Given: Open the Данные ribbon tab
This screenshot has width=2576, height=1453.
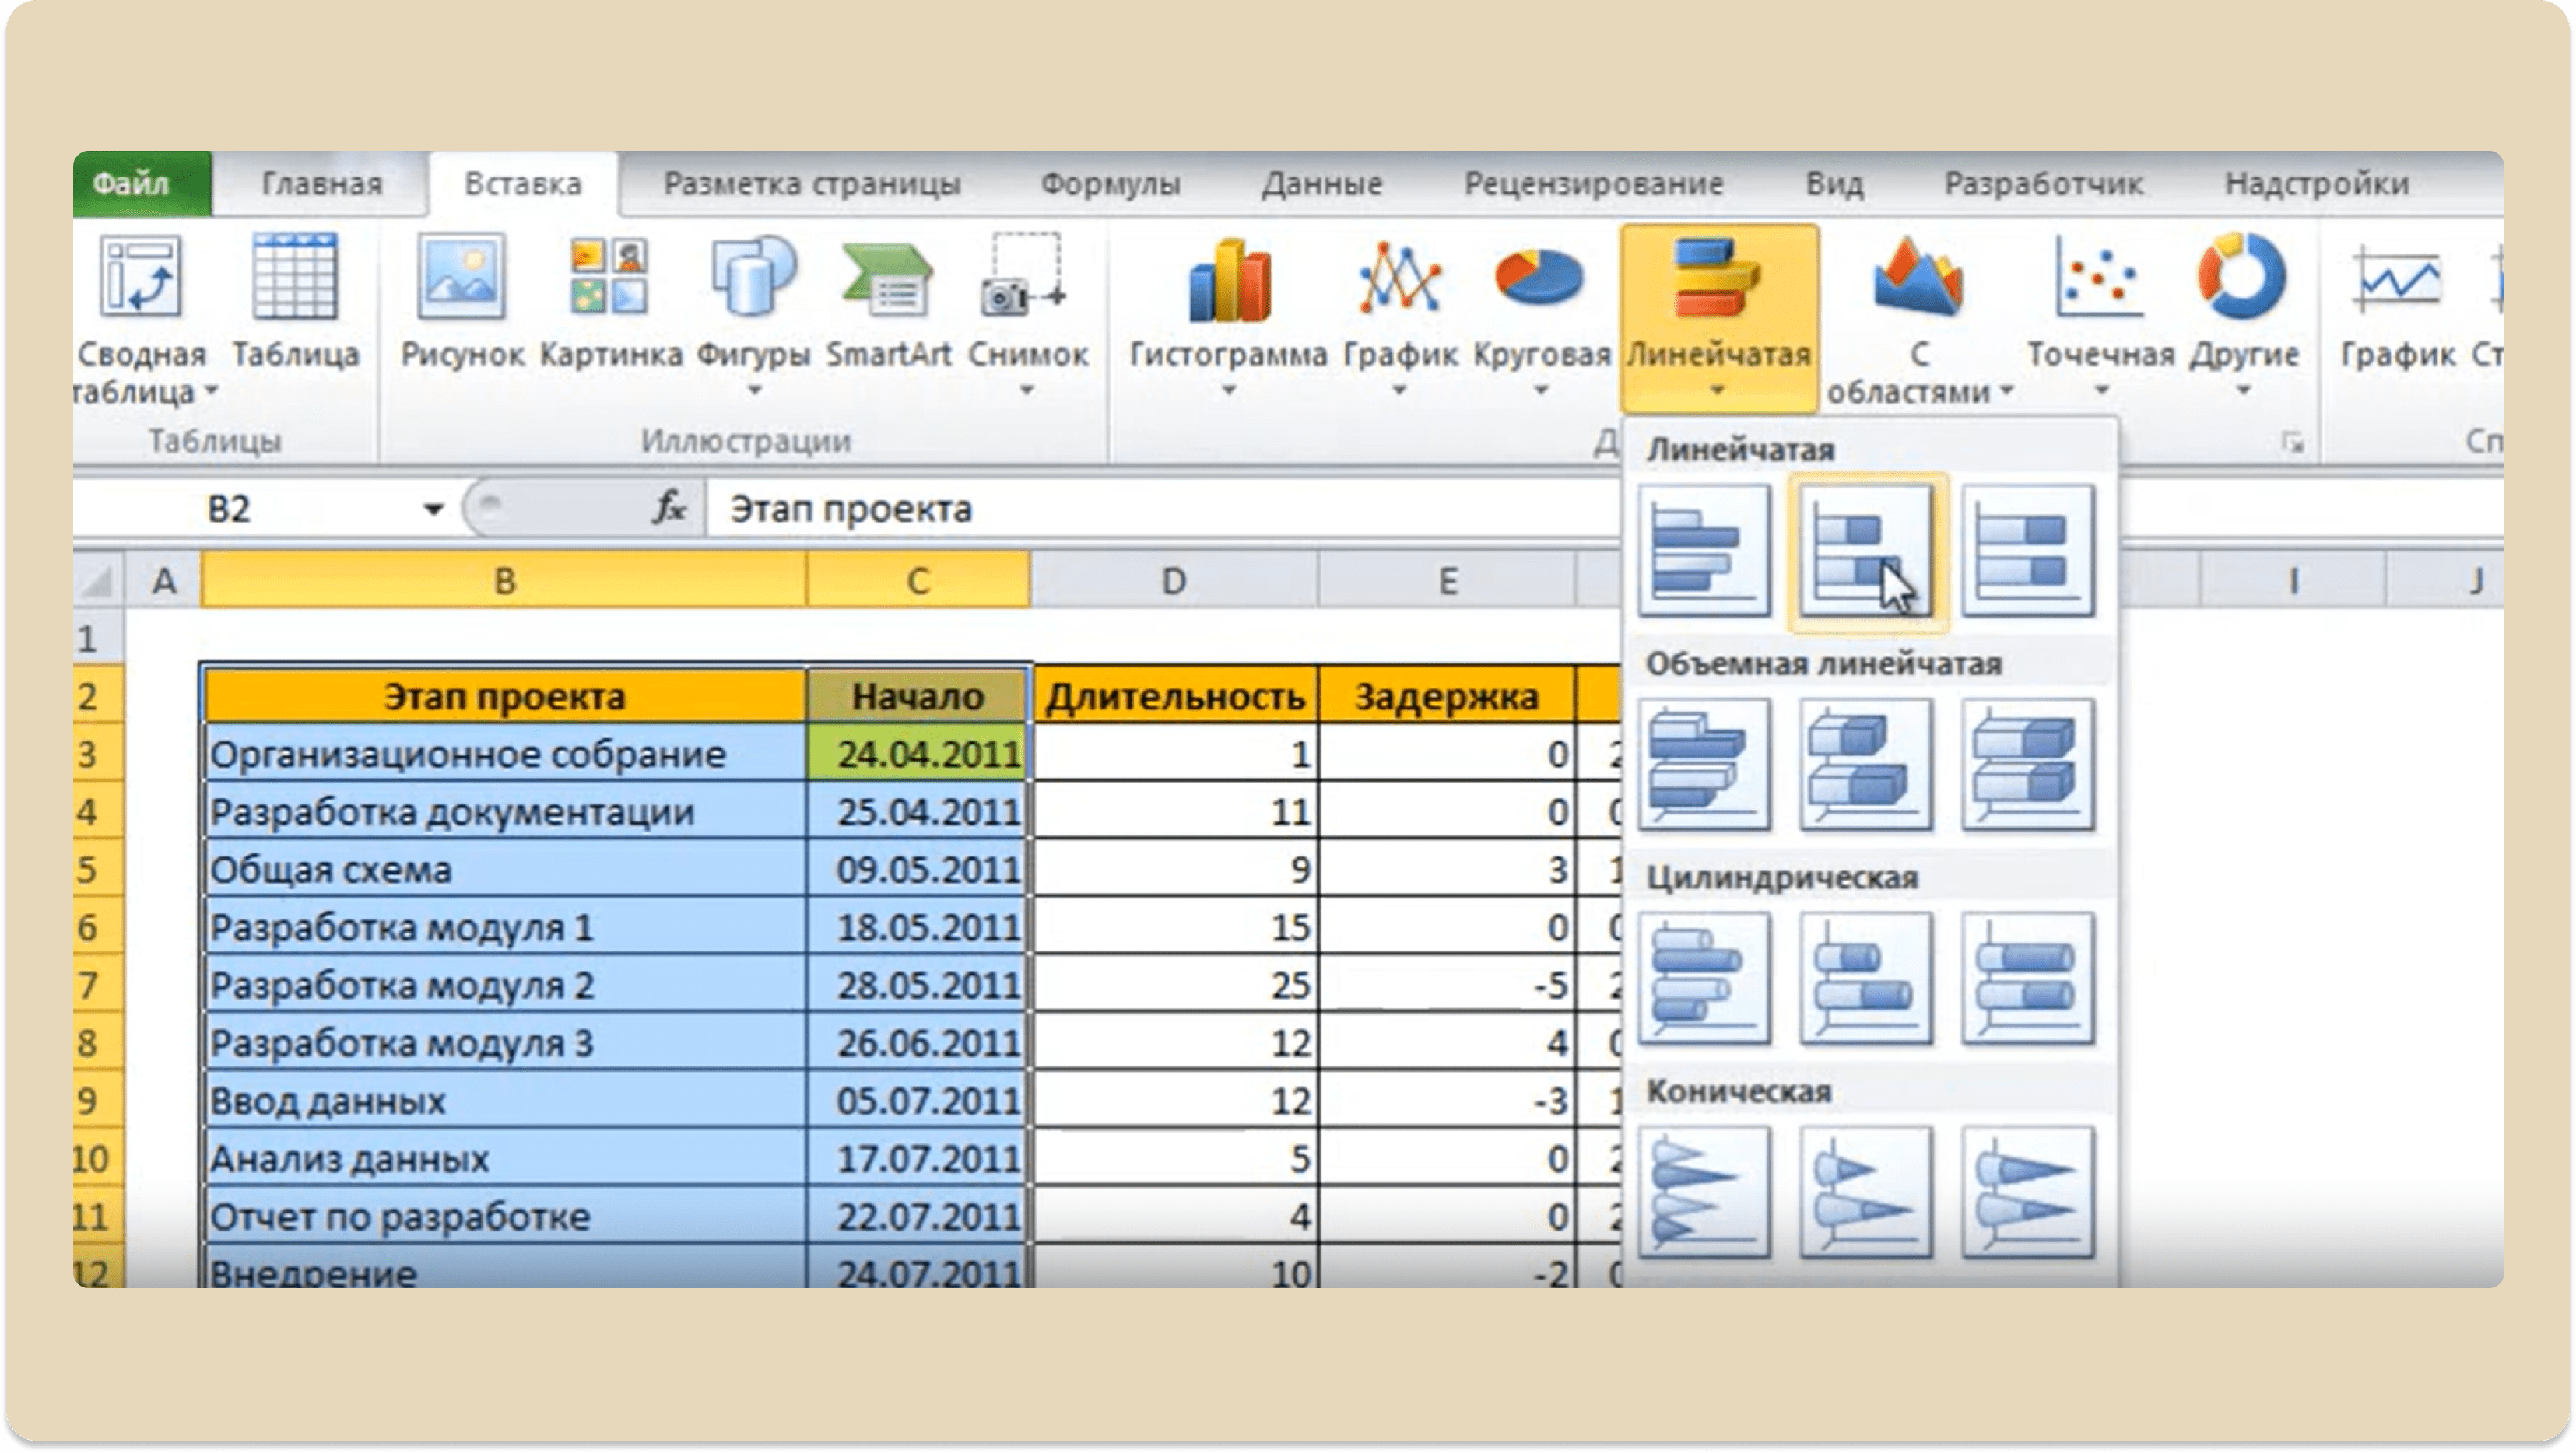Looking at the screenshot, I should pos(1321,184).
